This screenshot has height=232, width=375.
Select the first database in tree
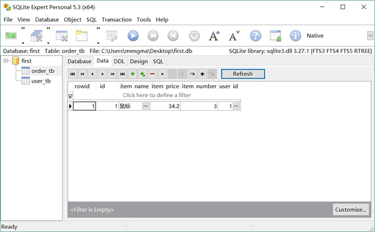click(x=26, y=61)
